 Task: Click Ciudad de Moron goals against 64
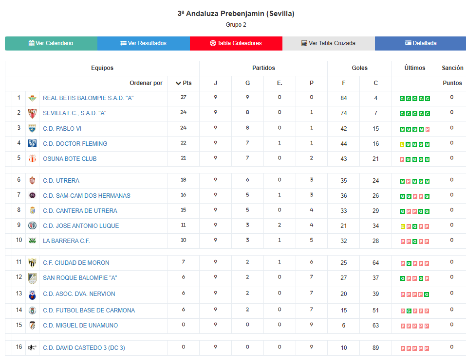click(x=375, y=263)
